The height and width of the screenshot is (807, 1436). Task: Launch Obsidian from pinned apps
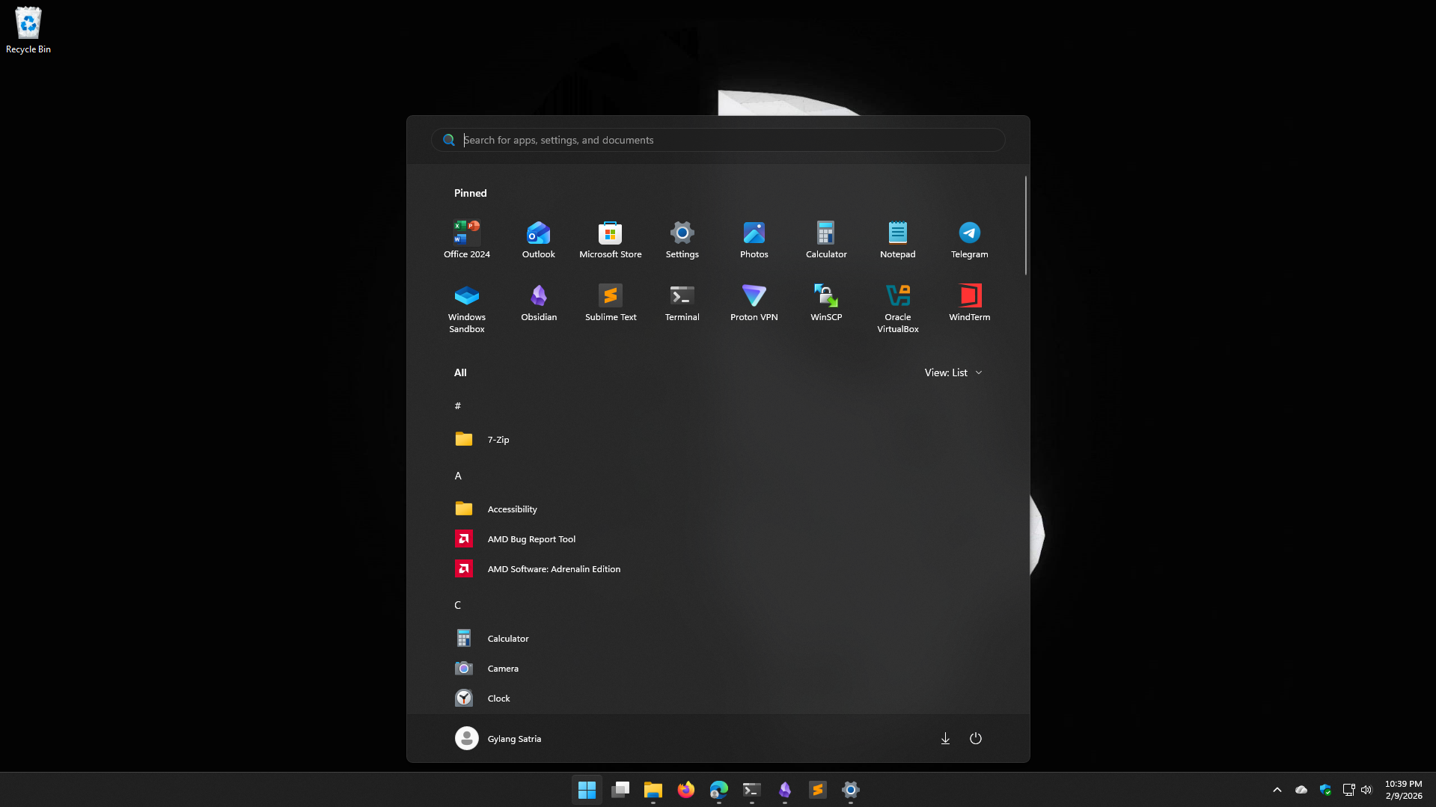[538, 302]
